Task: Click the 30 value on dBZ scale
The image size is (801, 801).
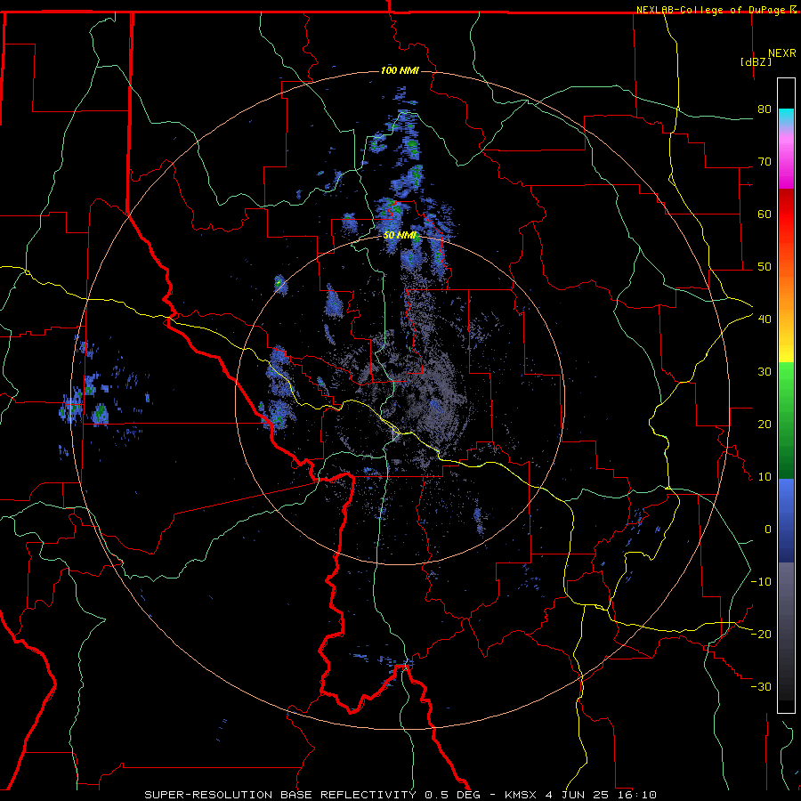Action: coord(765,372)
